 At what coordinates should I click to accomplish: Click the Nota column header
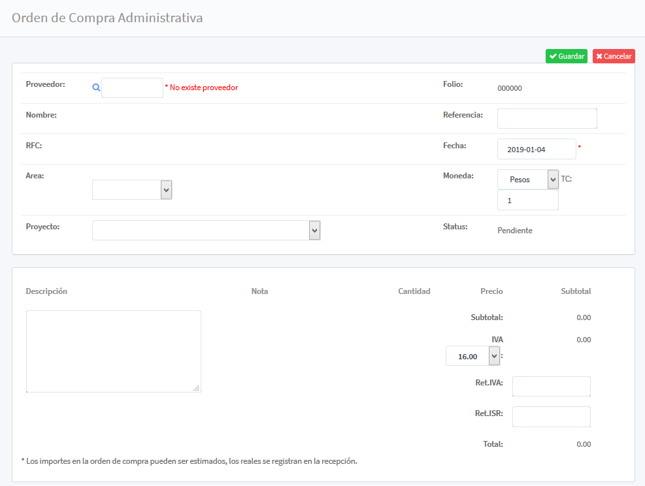259,291
